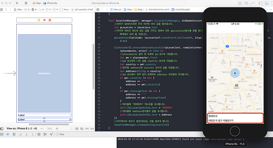273x148 pixels.
Task: Click the storyboard horizontal scrollbar
Action: point(49,124)
